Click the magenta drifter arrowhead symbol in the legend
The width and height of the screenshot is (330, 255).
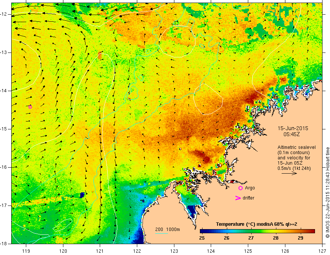coord(238,198)
